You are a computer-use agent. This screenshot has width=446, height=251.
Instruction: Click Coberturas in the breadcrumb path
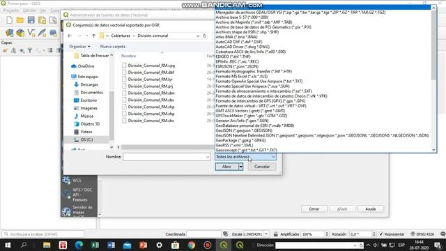click(121, 36)
